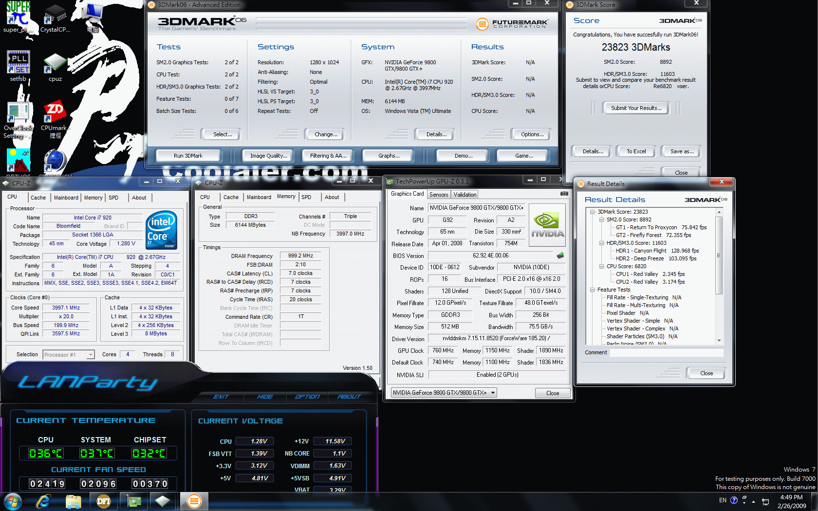Viewport: 818px width, 511px height.
Task: Collapse the CPU Score: 6820 node
Action: pyautogui.click(x=602, y=266)
